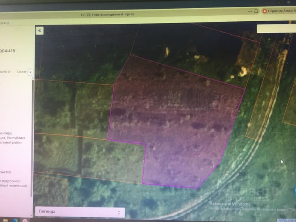
Task: Open Microsoft Edge from the taskbar
Action: 15,220
